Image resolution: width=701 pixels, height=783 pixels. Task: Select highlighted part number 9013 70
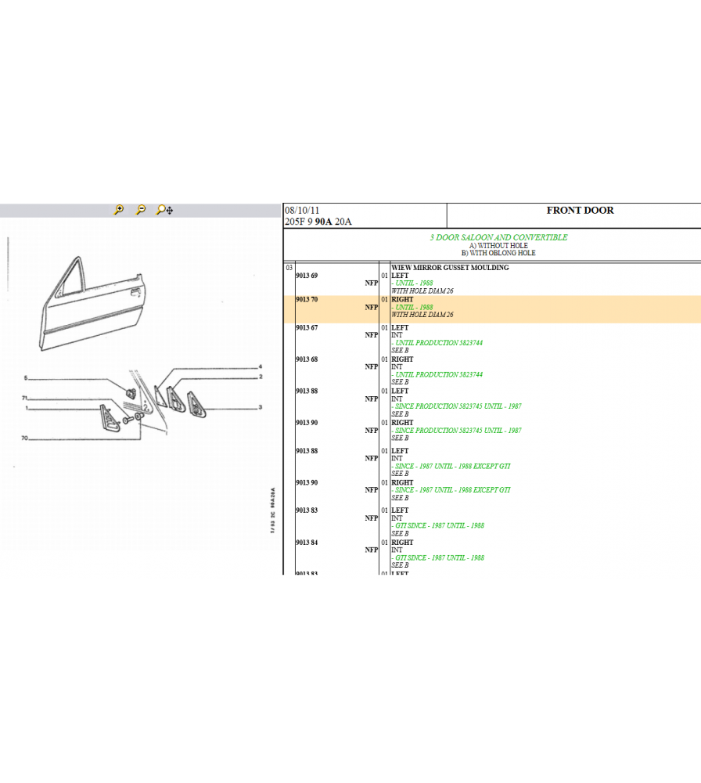point(307,300)
